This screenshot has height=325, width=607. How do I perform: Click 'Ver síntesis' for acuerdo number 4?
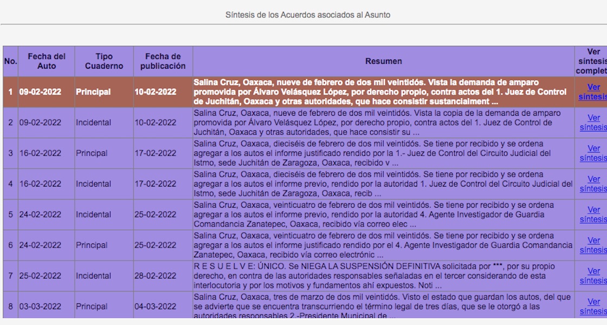pyautogui.click(x=593, y=184)
